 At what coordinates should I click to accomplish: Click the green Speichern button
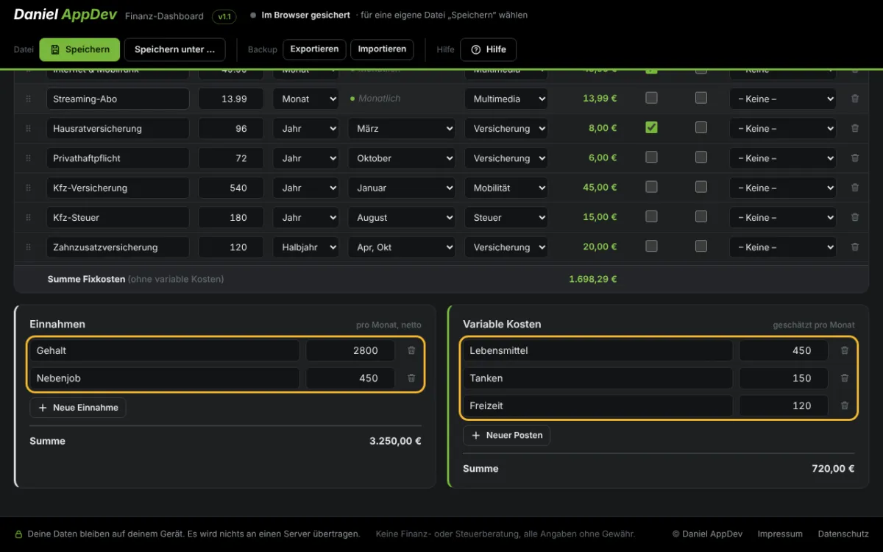[x=79, y=49]
